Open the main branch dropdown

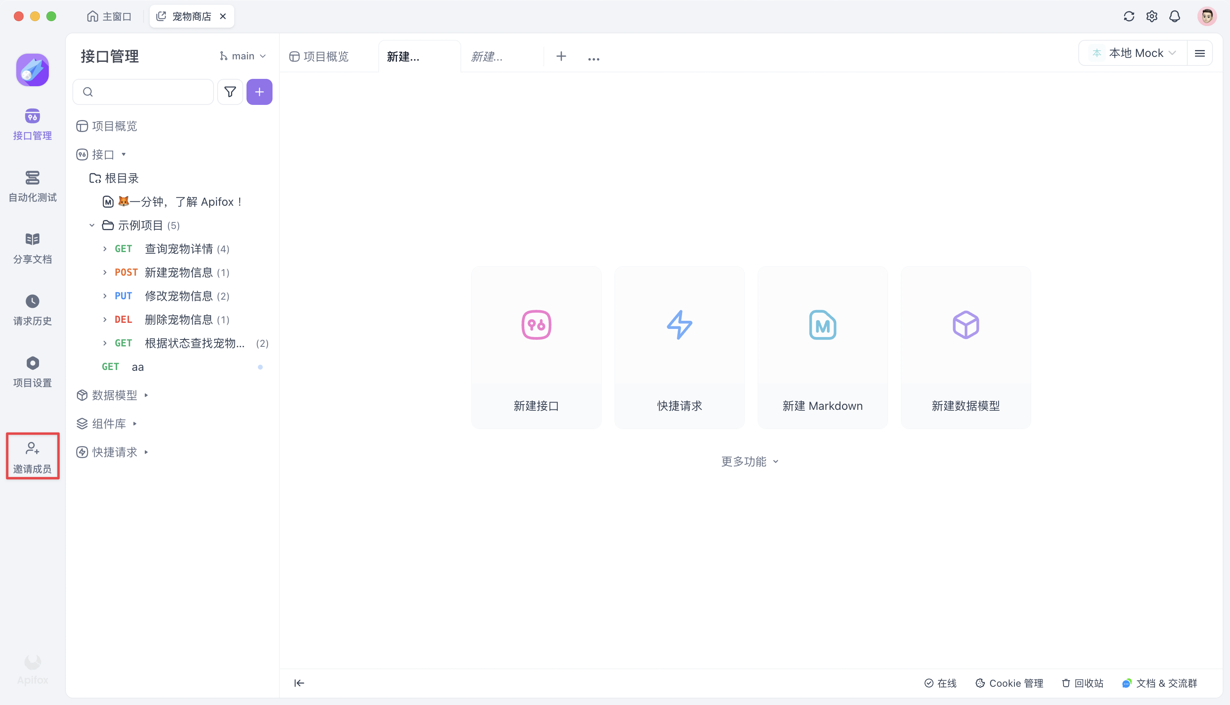coord(242,56)
